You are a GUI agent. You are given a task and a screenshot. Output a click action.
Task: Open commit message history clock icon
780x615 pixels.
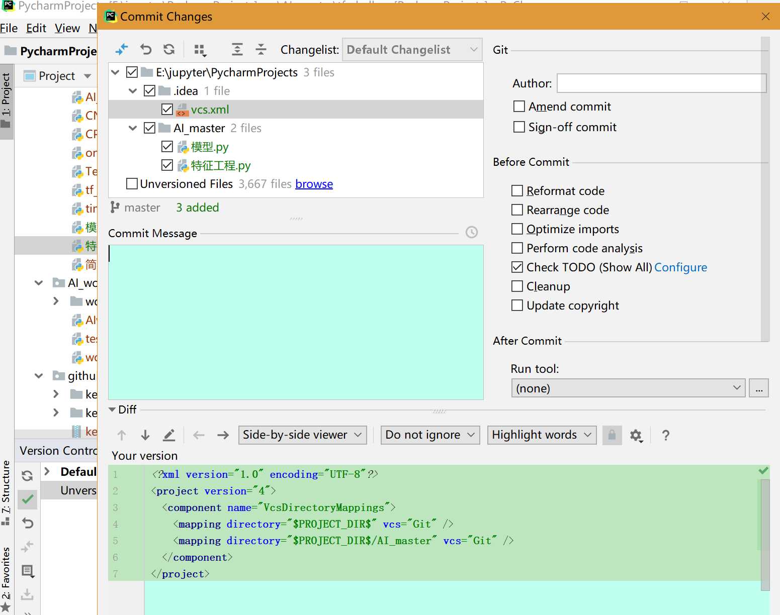click(x=472, y=232)
